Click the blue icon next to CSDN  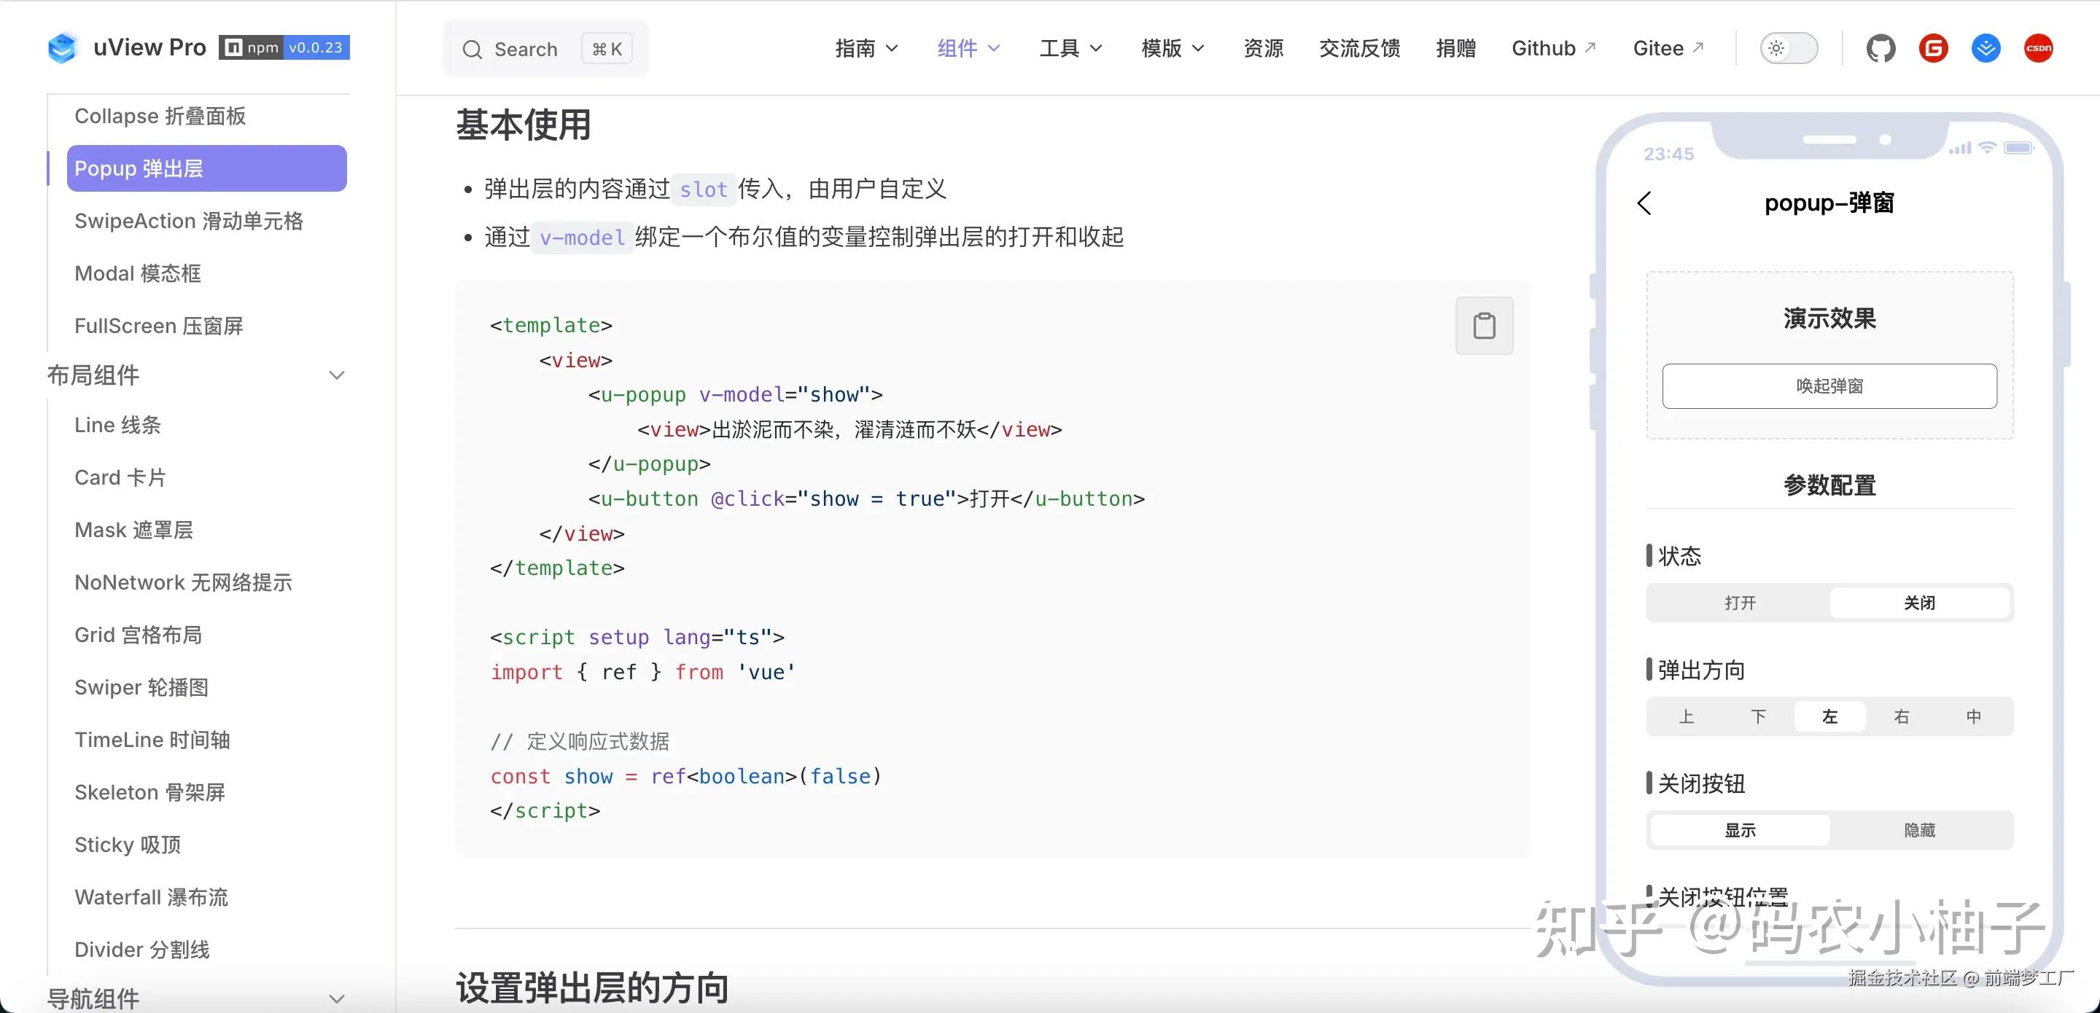[x=1986, y=48]
